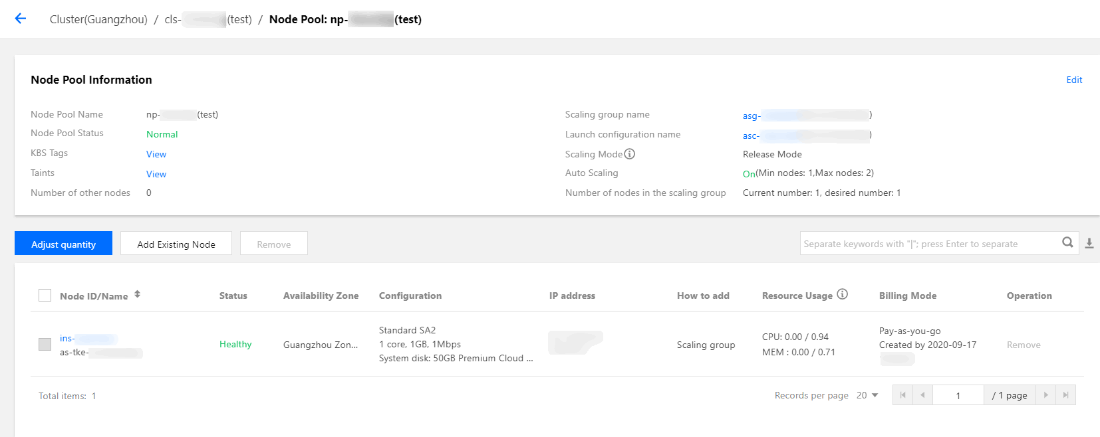Click Add Existing Node button

pyautogui.click(x=176, y=244)
